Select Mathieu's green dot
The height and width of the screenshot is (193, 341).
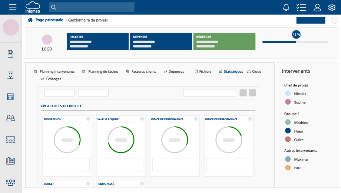click(x=288, y=122)
